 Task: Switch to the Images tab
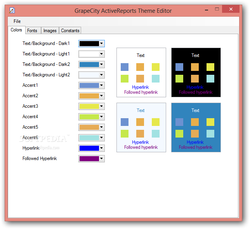coord(50,31)
